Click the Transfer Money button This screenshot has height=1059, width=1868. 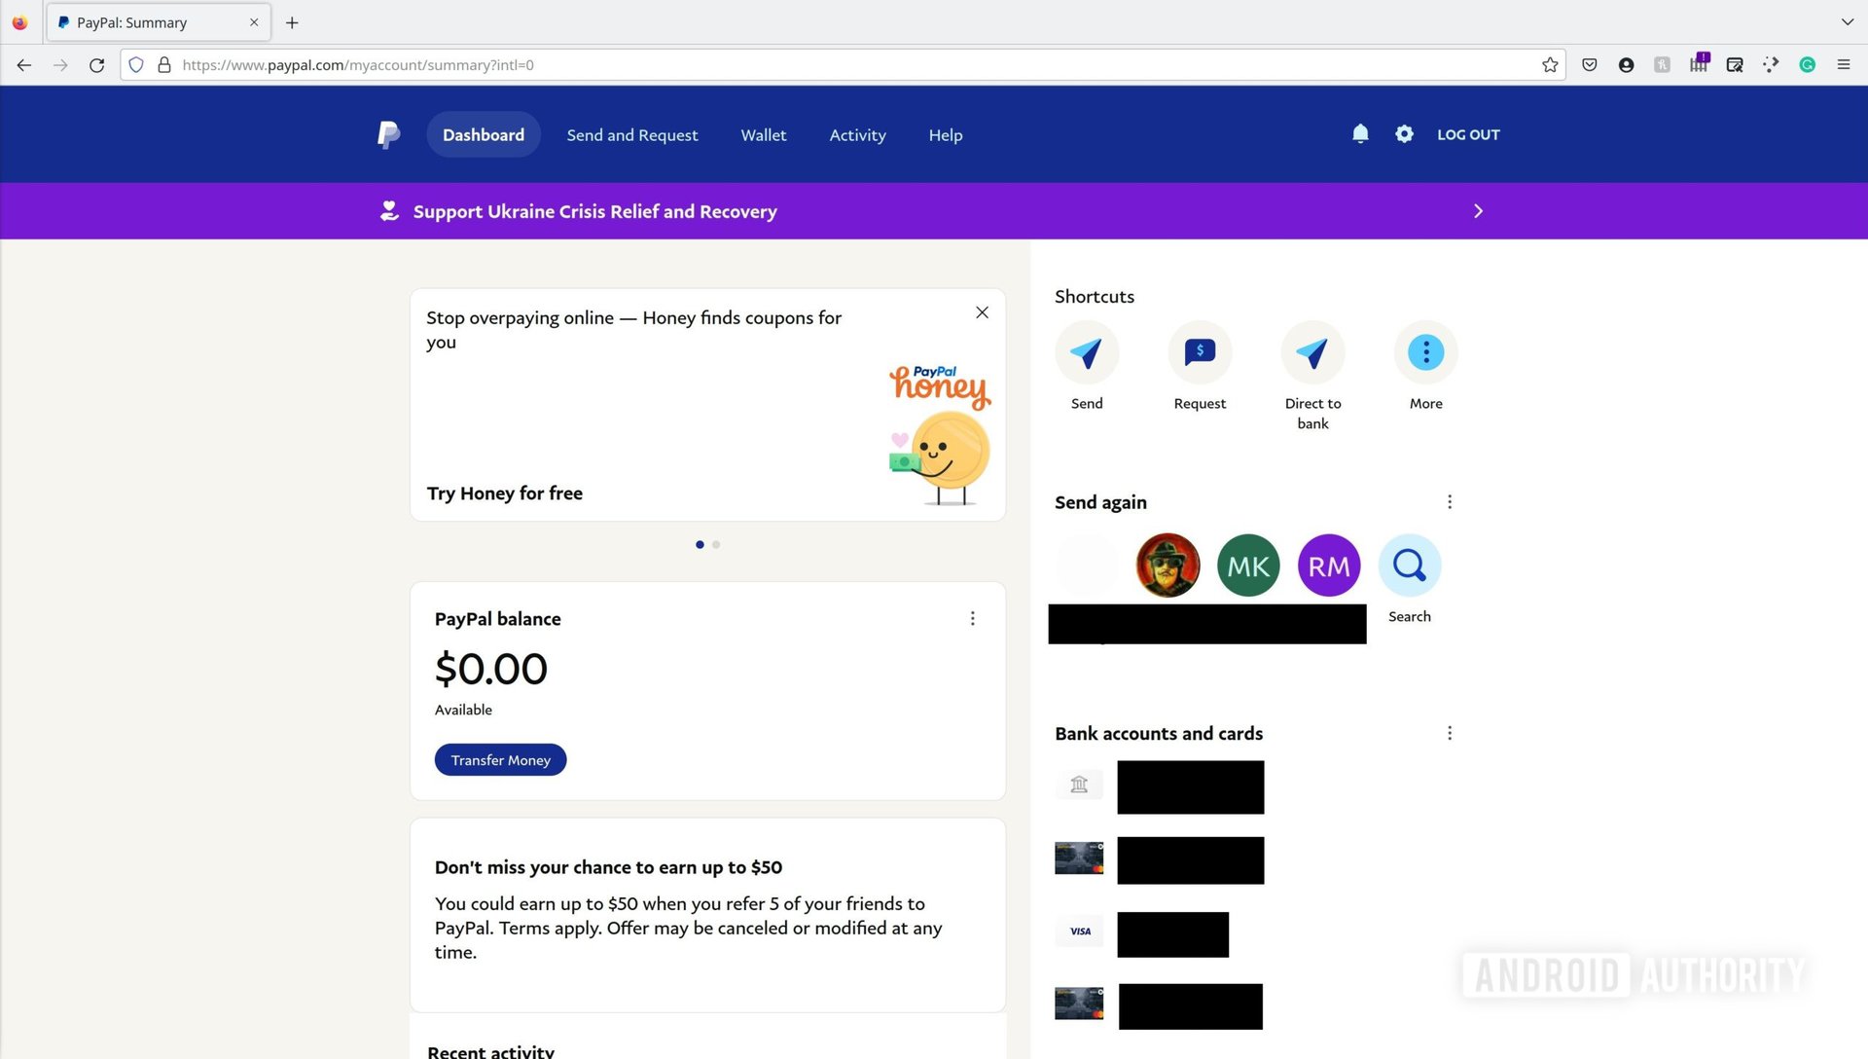500,760
